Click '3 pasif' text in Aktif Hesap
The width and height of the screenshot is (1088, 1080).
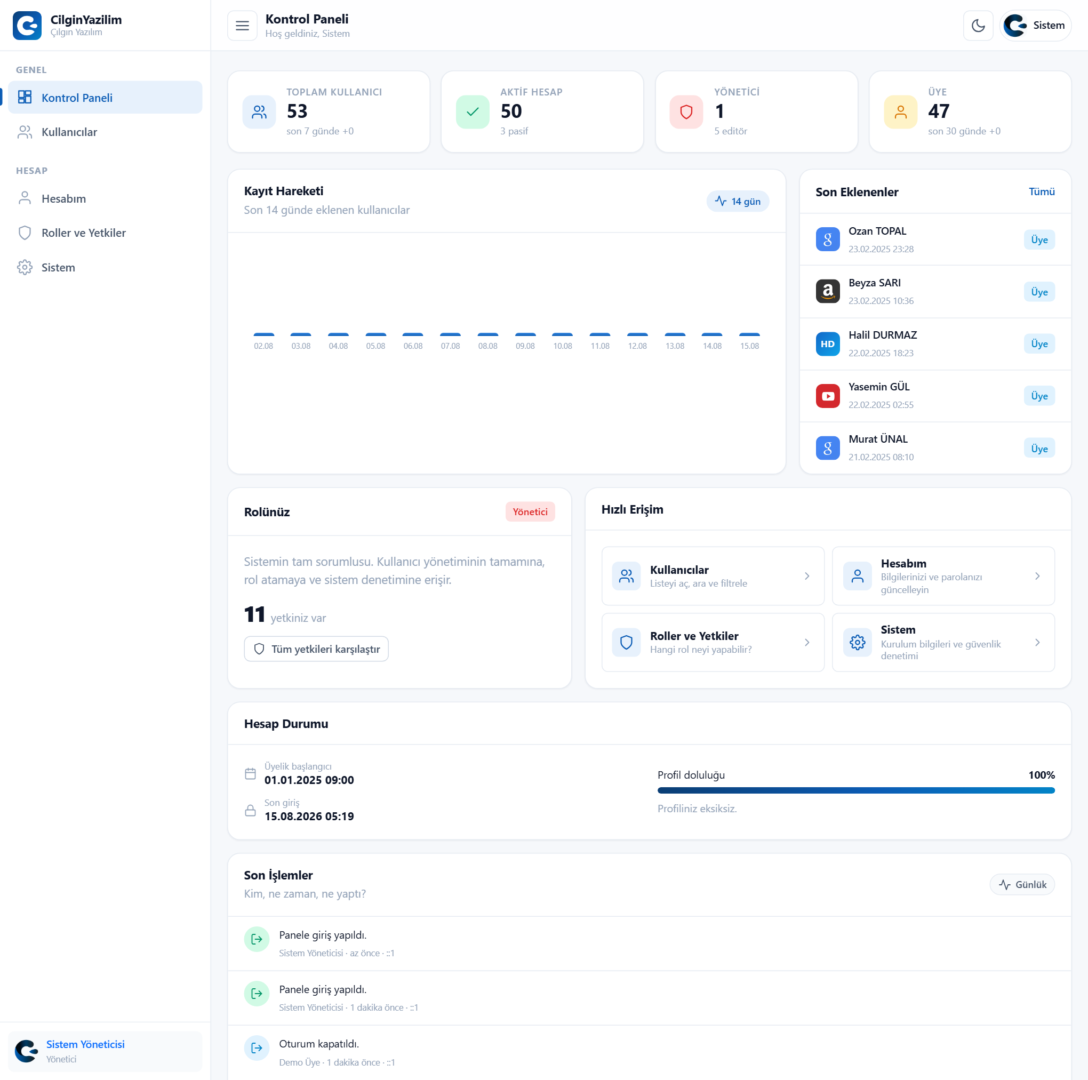514,131
